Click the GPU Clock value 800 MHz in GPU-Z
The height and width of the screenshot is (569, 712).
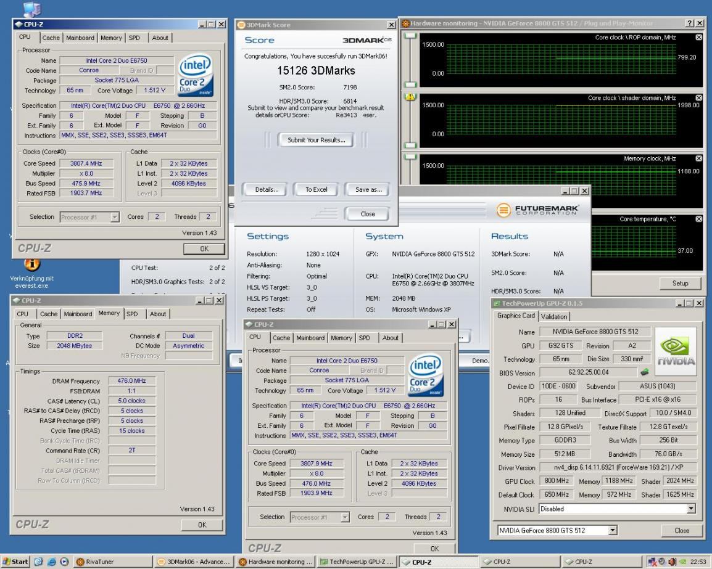click(x=557, y=480)
